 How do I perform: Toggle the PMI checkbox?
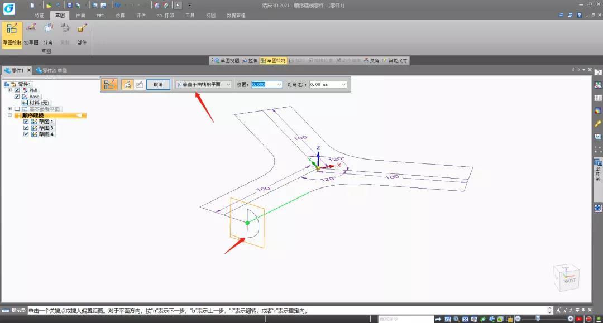[x=17, y=90]
